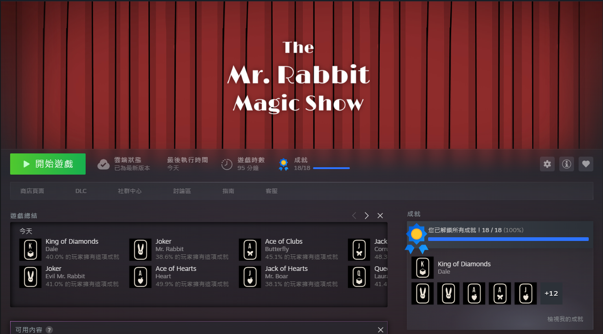Add the game to favorites with heart icon
Image resolution: width=603 pixels, height=334 pixels.
(x=586, y=164)
